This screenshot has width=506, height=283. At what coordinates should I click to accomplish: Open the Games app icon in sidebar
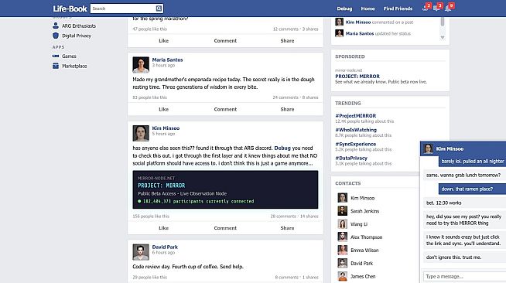coord(56,56)
